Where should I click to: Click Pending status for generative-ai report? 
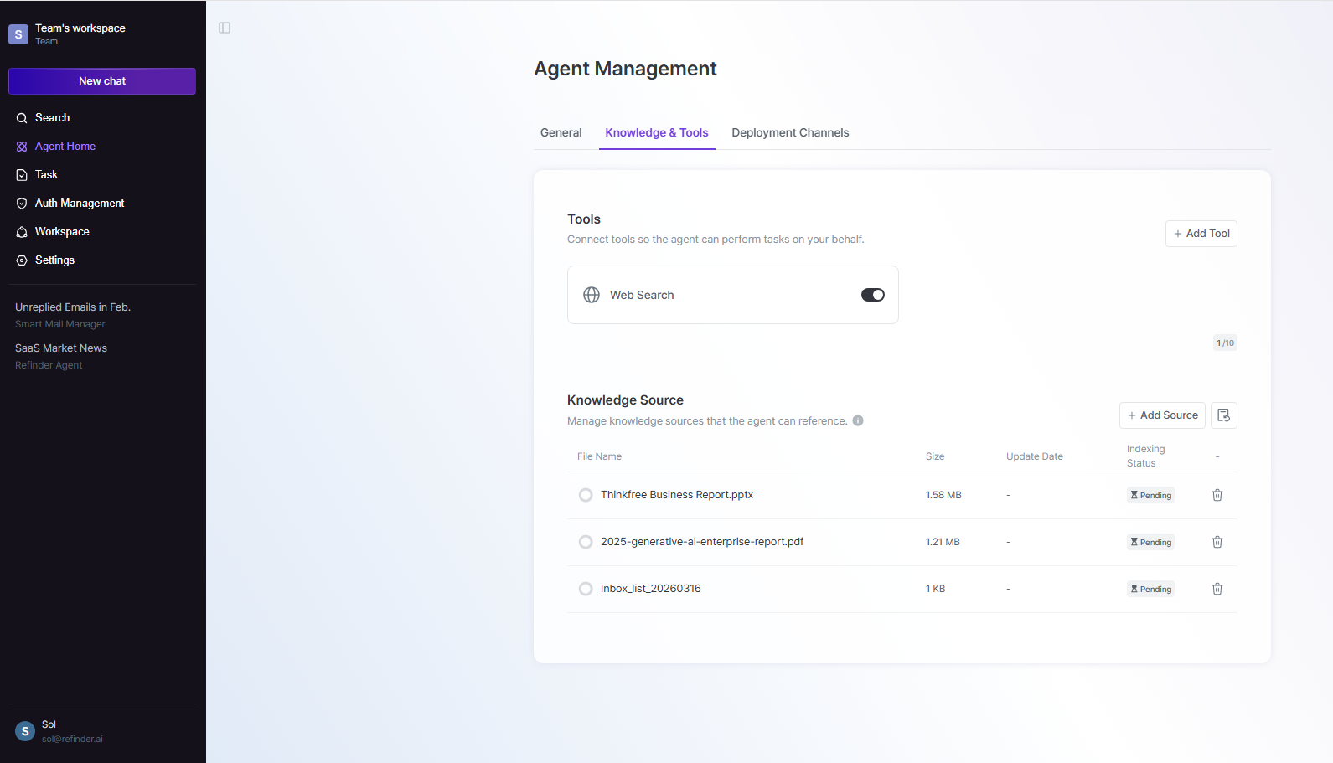pos(1150,542)
